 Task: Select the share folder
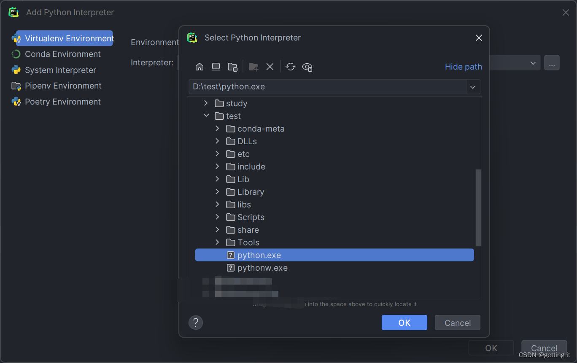(248, 230)
